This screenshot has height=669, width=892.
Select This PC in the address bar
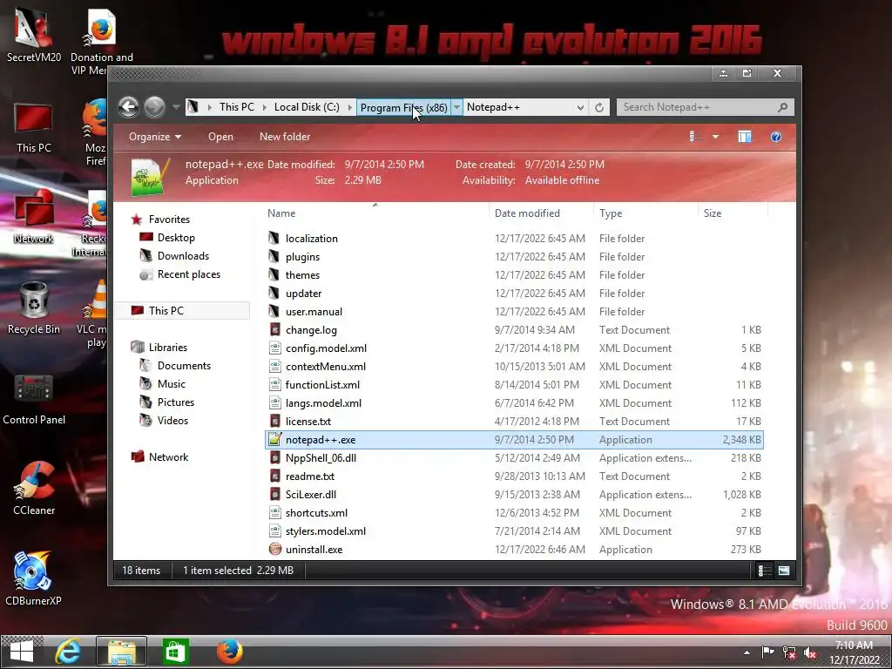(237, 107)
